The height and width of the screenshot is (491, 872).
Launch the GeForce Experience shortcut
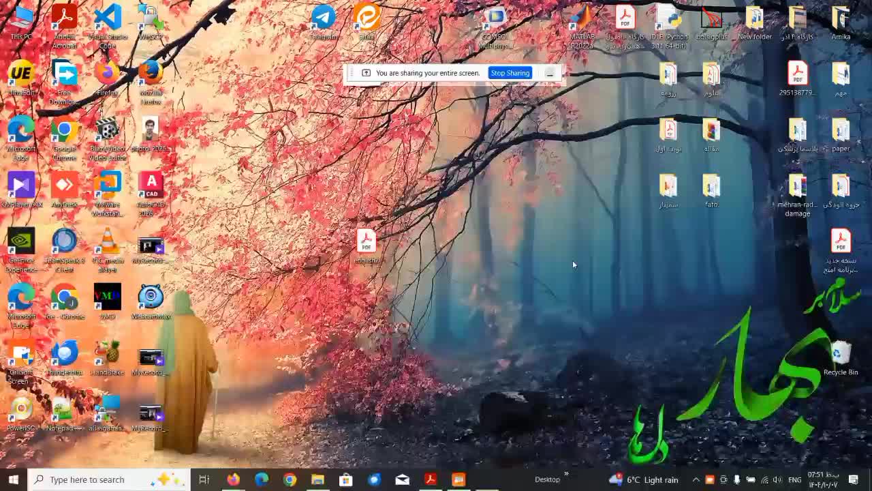click(x=21, y=243)
